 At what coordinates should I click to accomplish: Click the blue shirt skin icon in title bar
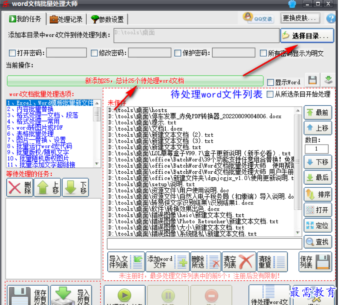click(292, 4)
